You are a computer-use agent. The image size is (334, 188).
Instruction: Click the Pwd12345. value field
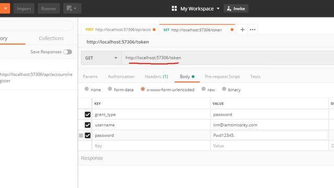click(x=269, y=135)
